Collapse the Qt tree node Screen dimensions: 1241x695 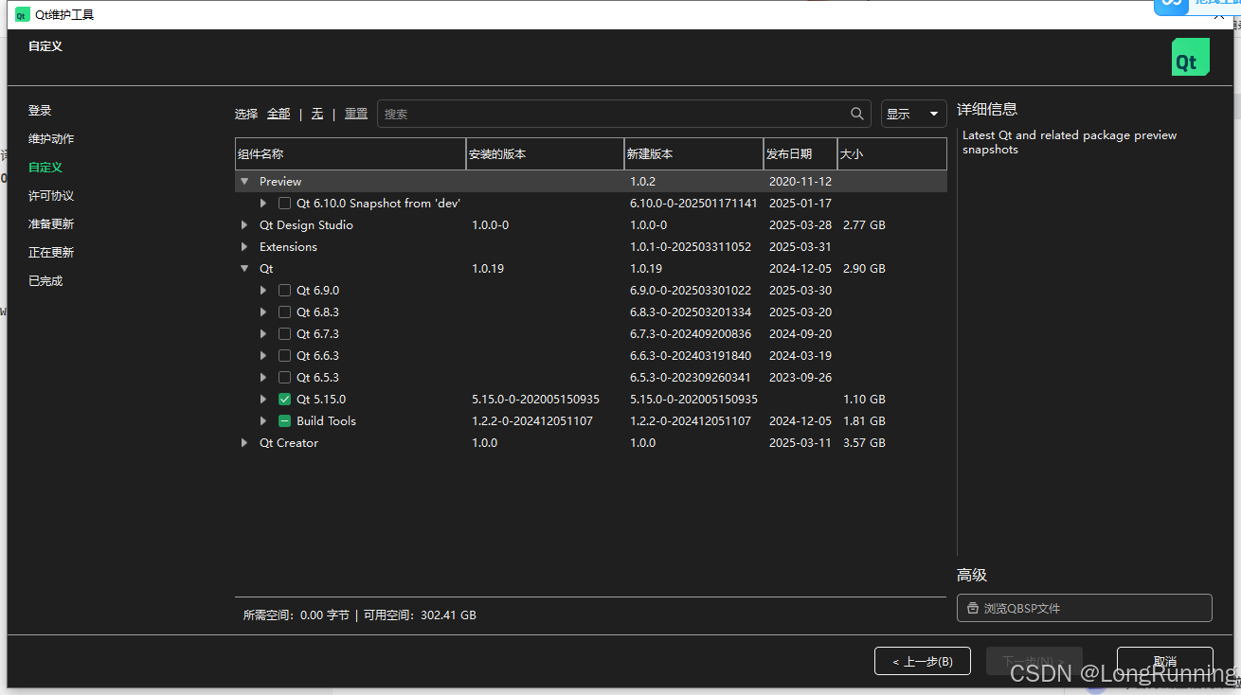[244, 269]
